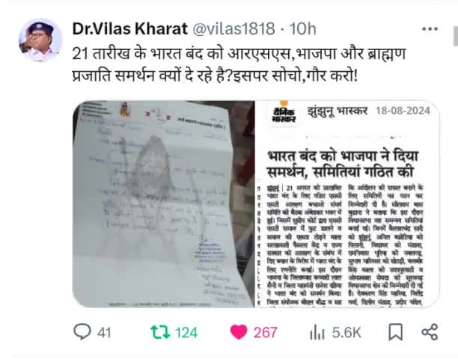Click the Dr.Vilas Kharat display name
Image resolution: width=458 pixels, height=359 pixels.
pos(129,28)
